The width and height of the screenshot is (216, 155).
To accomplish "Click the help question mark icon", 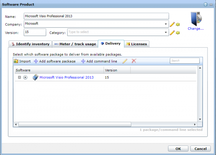I will point(206,5).
